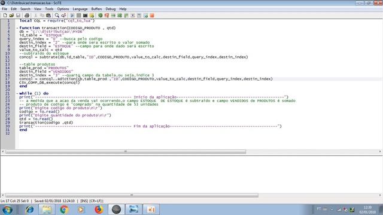Click the black console window icon
The image size is (383, 215).
(85, 16)
